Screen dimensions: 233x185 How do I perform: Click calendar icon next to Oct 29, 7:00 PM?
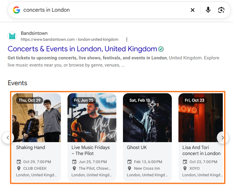click(x=19, y=162)
